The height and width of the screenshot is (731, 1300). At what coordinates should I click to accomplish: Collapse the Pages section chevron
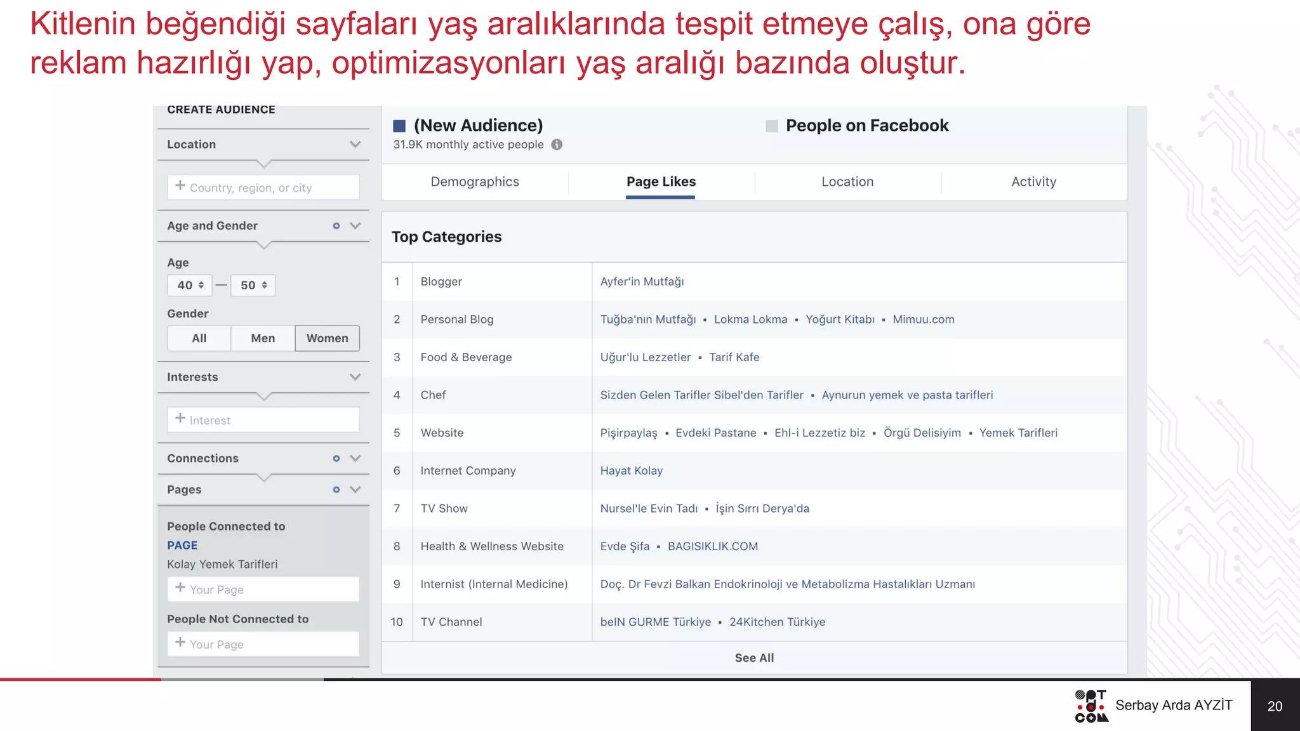pyautogui.click(x=355, y=489)
